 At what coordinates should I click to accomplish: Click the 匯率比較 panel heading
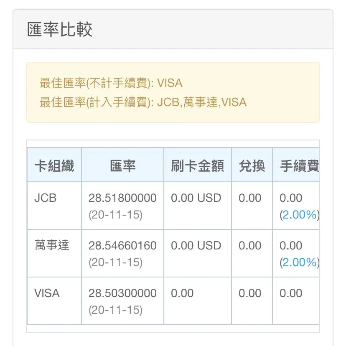60,30
